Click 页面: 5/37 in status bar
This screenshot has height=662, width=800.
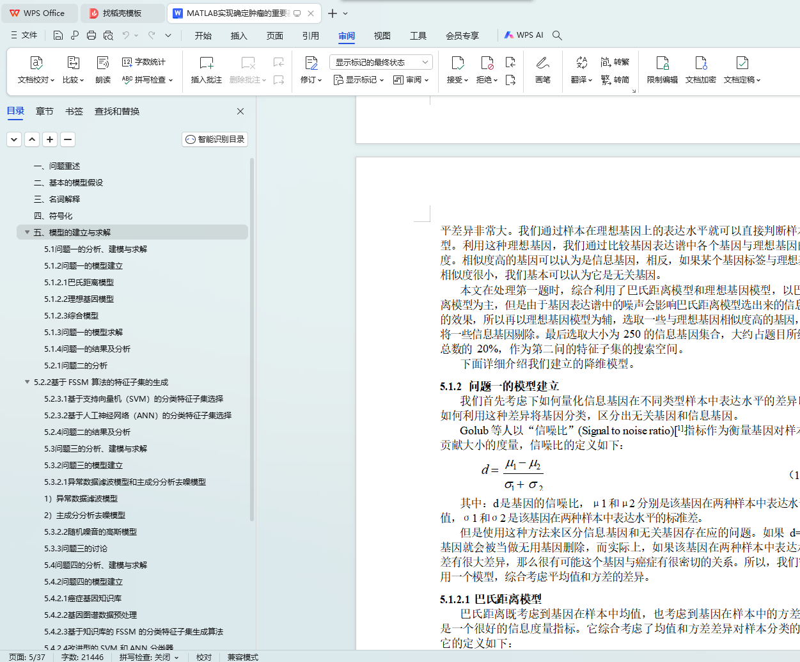coord(27,657)
